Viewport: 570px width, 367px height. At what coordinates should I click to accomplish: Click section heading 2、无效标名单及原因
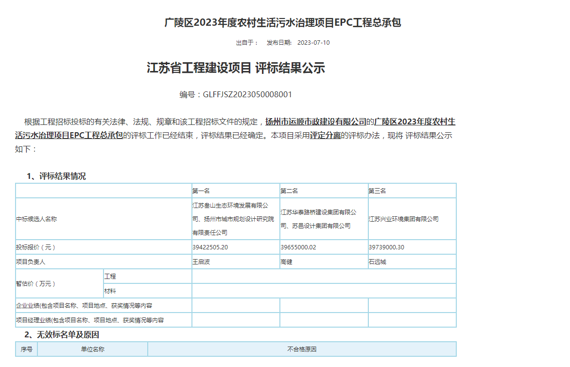[x=62, y=335]
